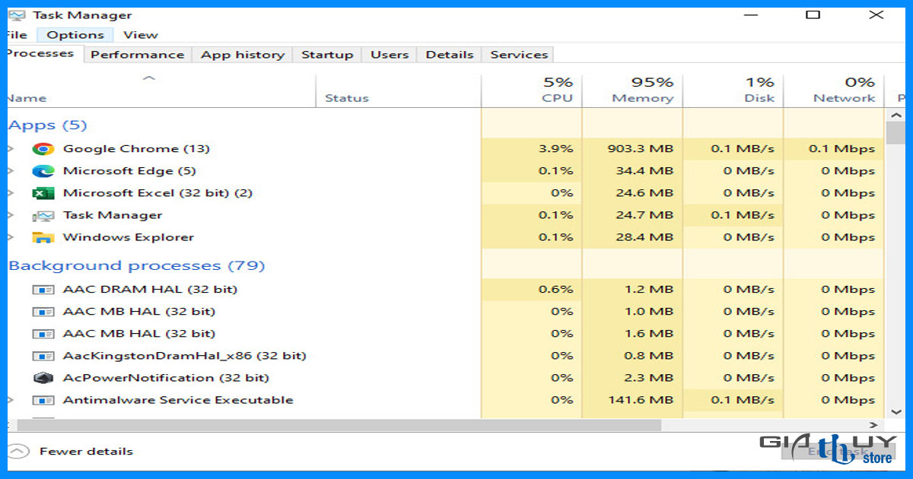Open the View menu
This screenshot has width=913, height=479.
click(141, 35)
